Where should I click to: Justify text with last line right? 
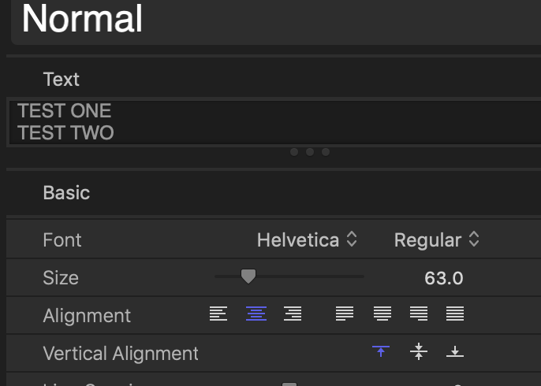pos(419,314)
